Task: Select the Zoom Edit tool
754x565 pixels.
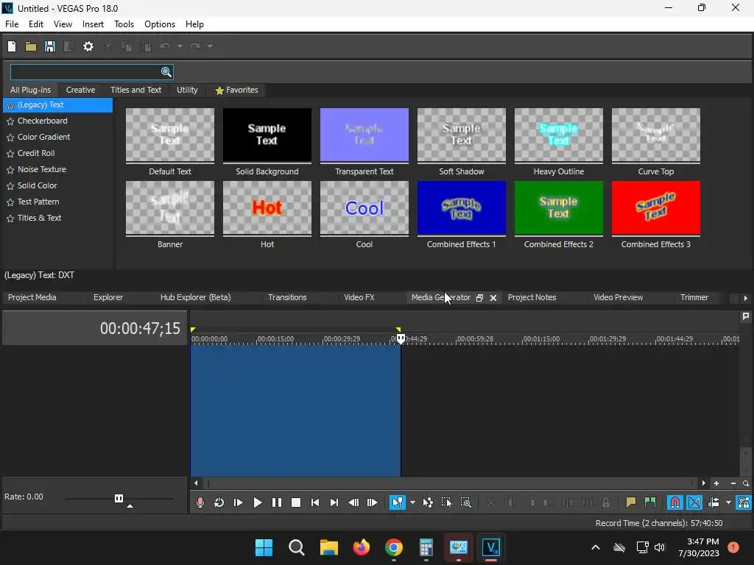Action: (465, 502)
